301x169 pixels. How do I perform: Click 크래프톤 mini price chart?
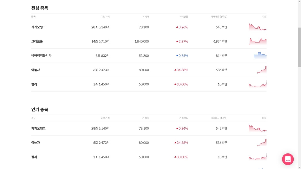pos(257,41)
